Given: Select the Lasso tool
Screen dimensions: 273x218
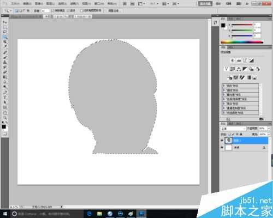Looking at the screenshot, I should click(x=5, y=32).
